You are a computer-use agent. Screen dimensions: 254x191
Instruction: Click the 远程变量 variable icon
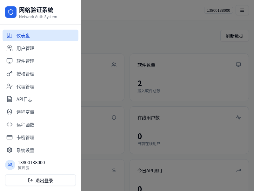(x=10, y=112)
